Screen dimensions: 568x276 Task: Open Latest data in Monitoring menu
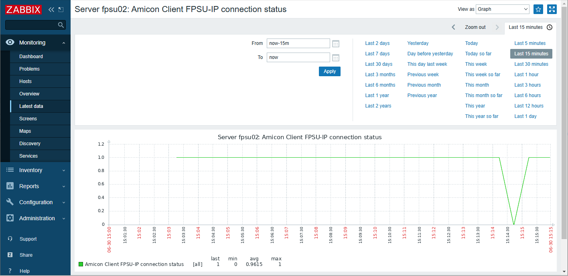pyautogui.click(x=40, y=106)
